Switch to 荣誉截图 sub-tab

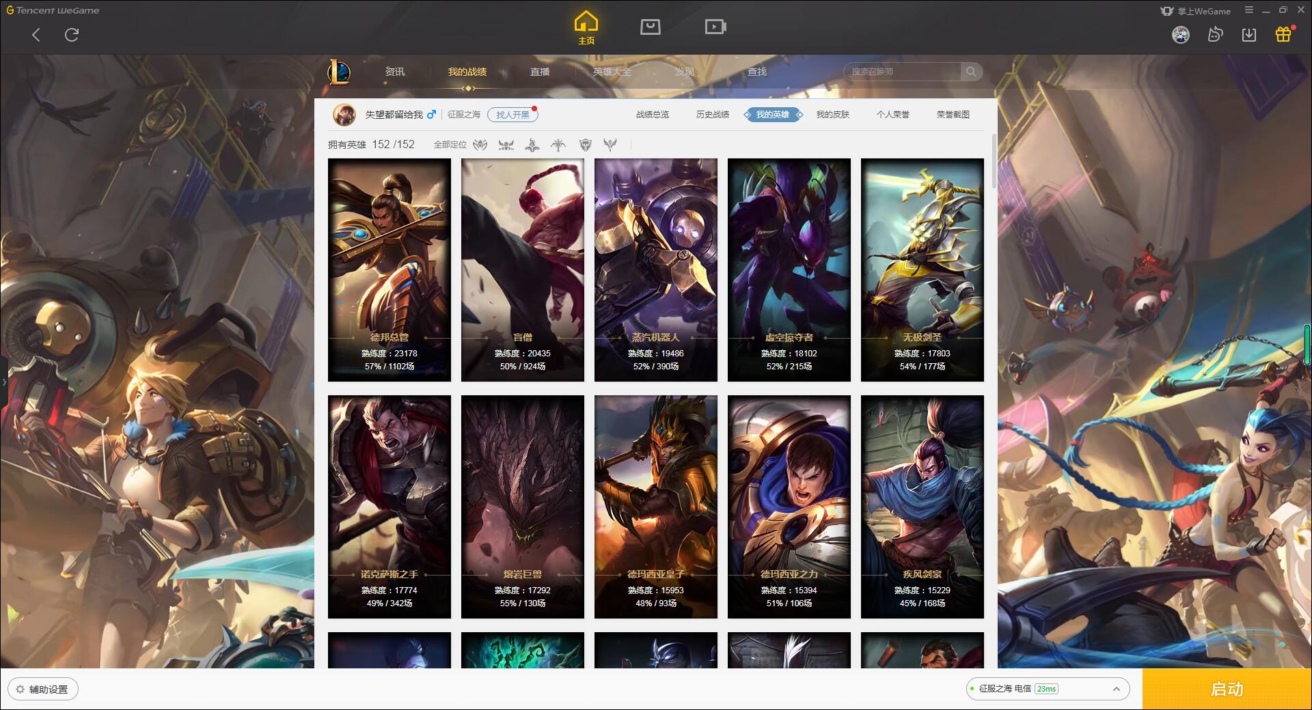point(953,115)
